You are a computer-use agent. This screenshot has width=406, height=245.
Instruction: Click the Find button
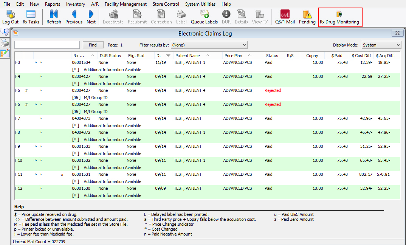pyautogui.click(x=93, y=45)
